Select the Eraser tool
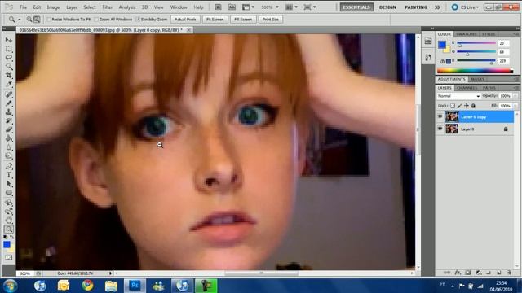Image resolution: width=522 pixels, height=293 pixels. tap(9, 130)
